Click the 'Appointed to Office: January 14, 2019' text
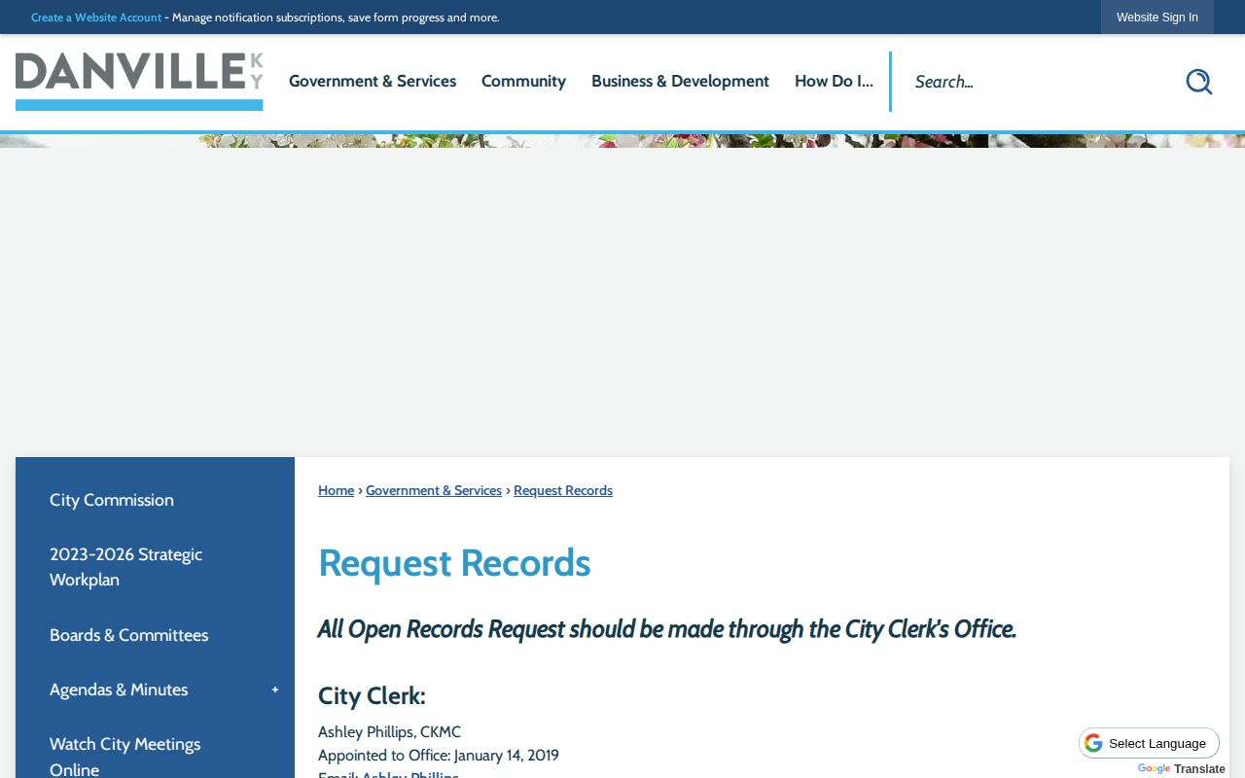The height and width of the screenshot is (778, 1245). click(x=439, y=755)
